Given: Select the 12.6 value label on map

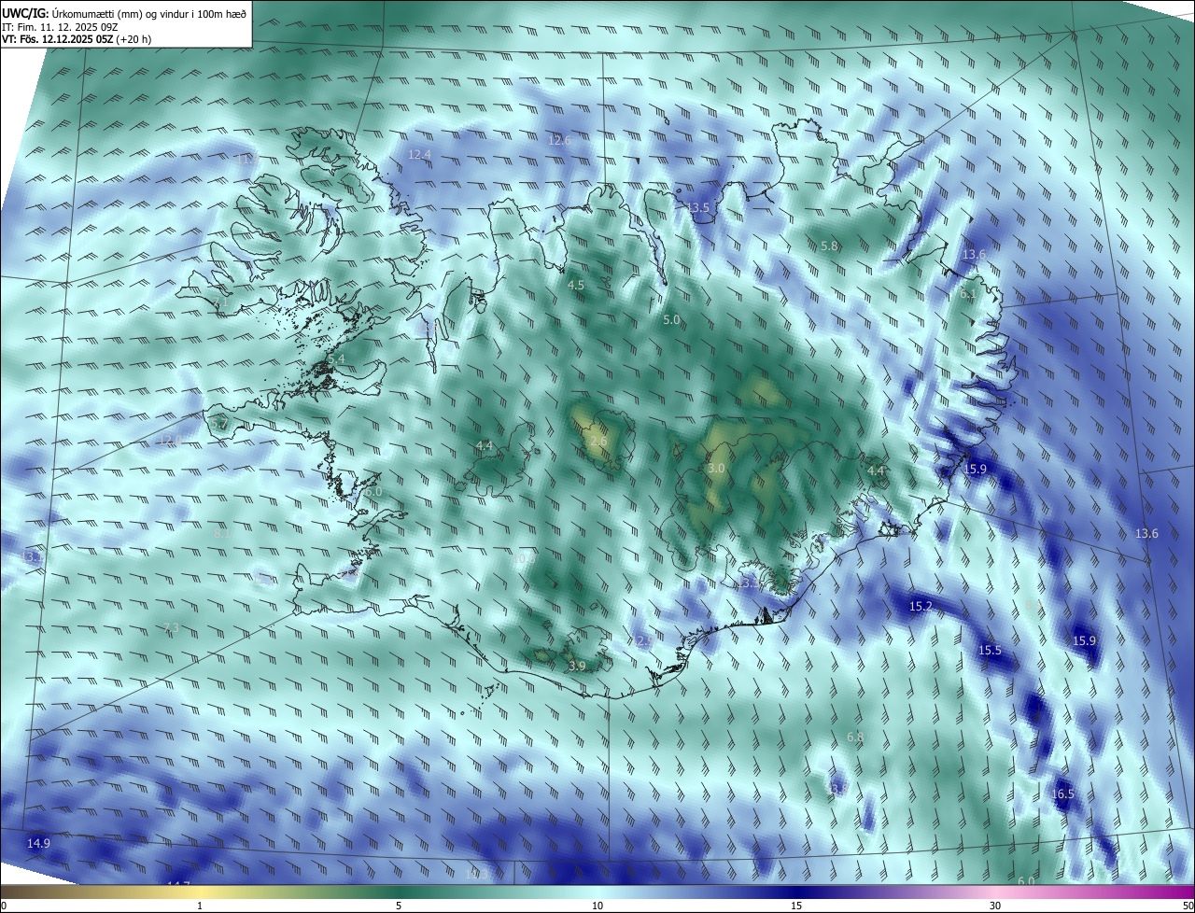Looking at the screenshot, I should tap(559, 140).
